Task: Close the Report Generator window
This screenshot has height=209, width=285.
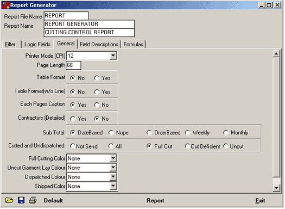Action: click(x=277, y=5)
